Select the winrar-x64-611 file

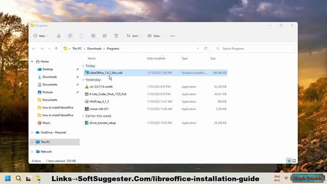pyautogui.click(x=155, y=109)
